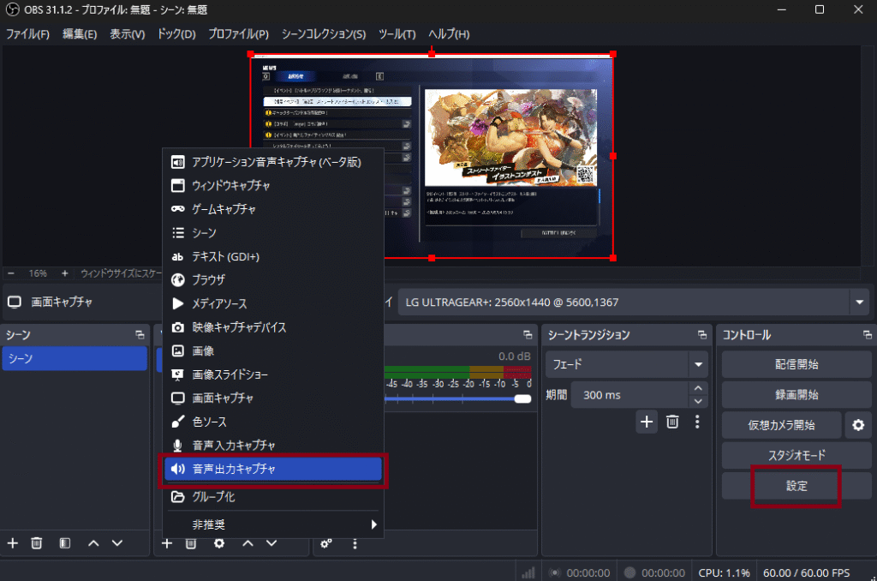The height and width of the screenshot is (581, 877).
Task: Add a メディアソース source
Action: [273, 303]
